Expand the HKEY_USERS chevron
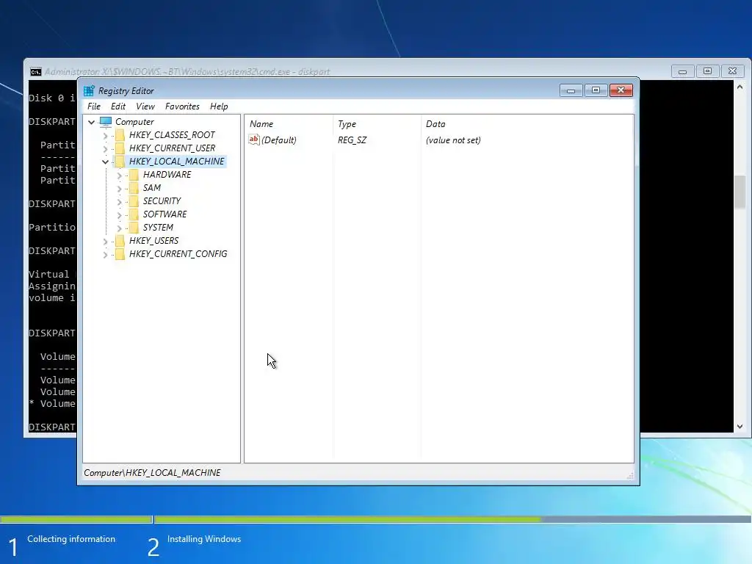 point(105,241)
